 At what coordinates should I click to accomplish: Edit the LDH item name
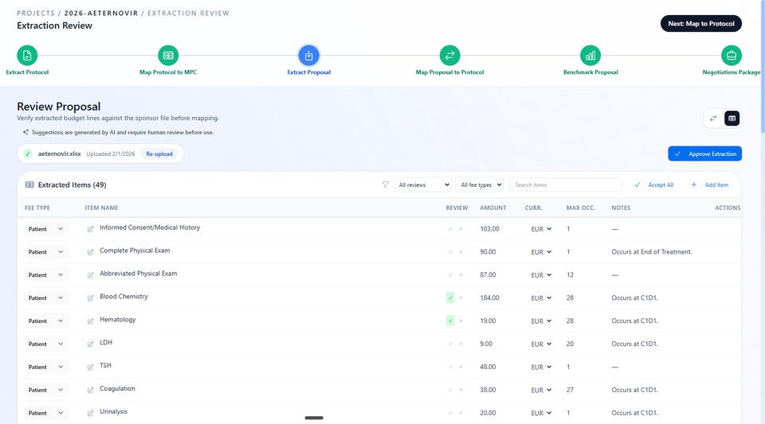(x=90, y=344)
